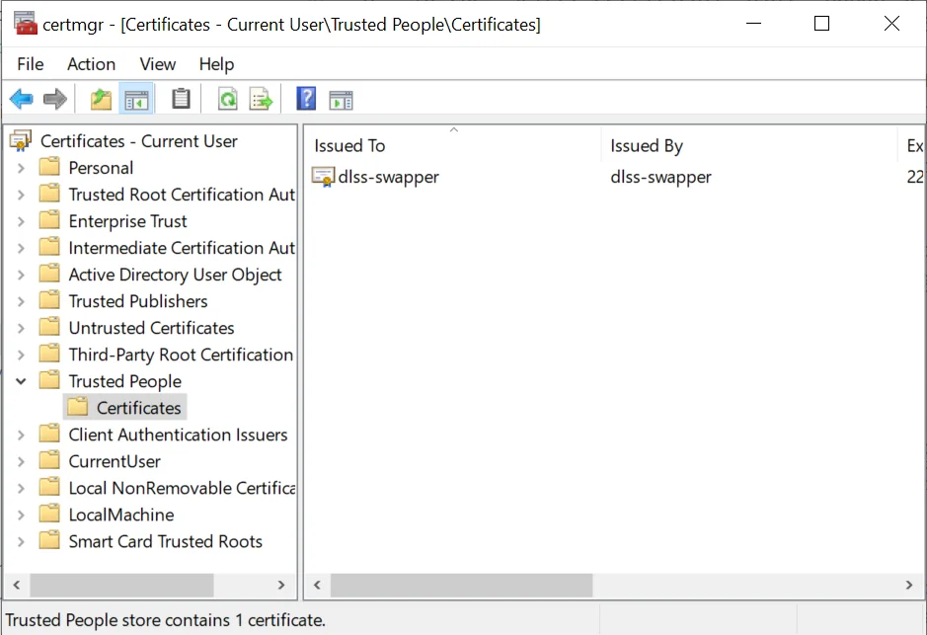Image resolution: width=927 pixels, height=635 pixels.
Task: Click the Export List toolbar icon
Action: [x=262, y=99]
